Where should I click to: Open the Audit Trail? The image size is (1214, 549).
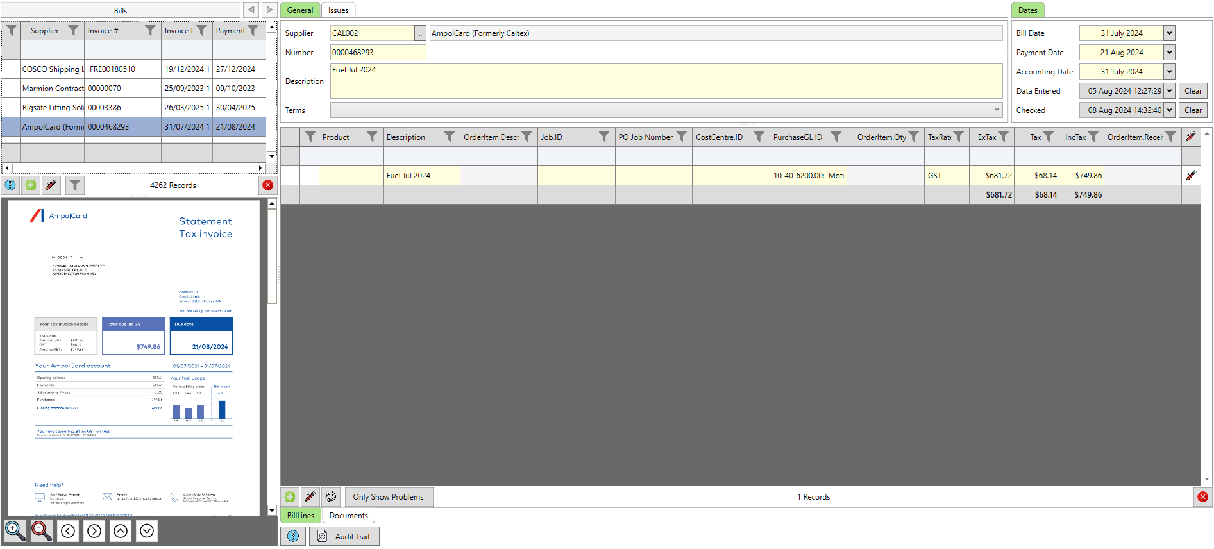[x=344, y=537]
